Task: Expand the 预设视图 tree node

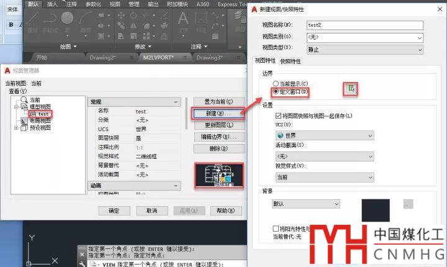Action: tap(16, 128)
